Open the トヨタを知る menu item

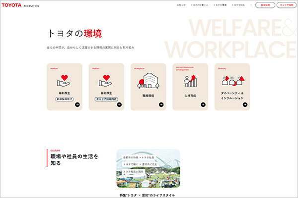pyautogui.click(x=238, y=5)
